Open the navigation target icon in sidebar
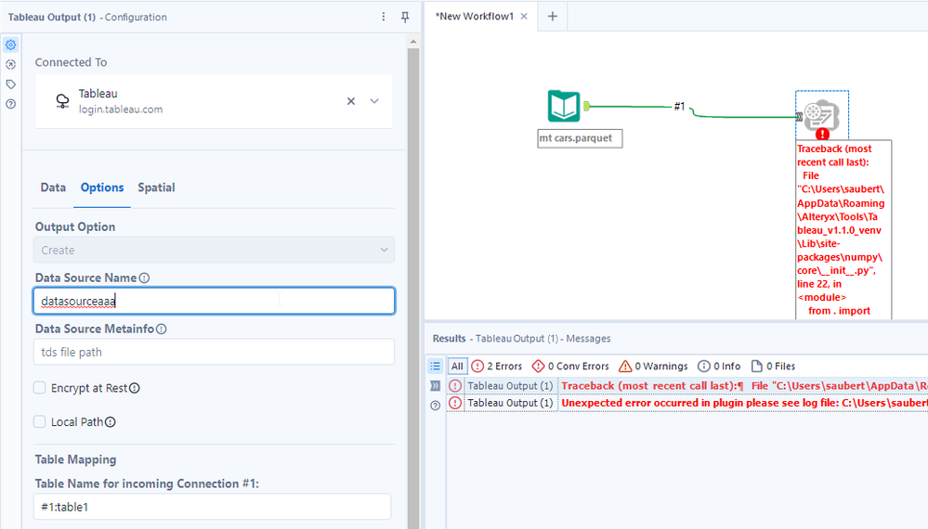The width and height of the screenshot is (928, 529). (10, 64)
